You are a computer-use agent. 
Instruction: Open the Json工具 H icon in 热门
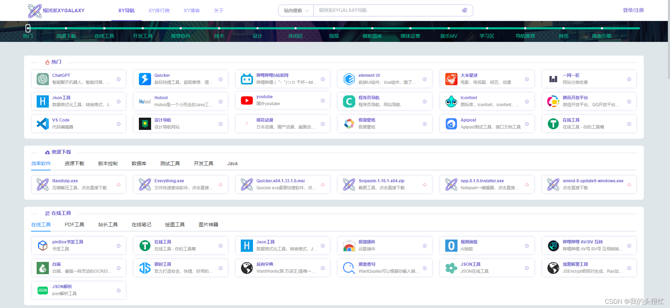coord(43,101)
